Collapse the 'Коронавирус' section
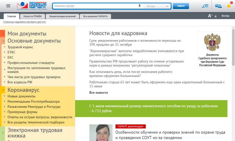Image resolution: width=235 pixels, height=141 pixels. click(x=3, y=90)
